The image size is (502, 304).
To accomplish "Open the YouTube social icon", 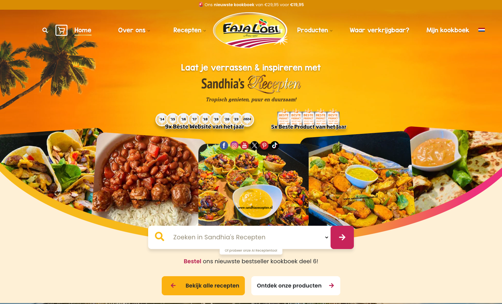I will coord(245,146).
